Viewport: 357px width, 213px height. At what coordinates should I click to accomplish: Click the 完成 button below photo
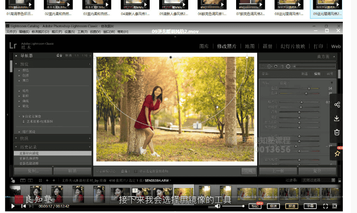pyautogui.click(x=249, y=171)
